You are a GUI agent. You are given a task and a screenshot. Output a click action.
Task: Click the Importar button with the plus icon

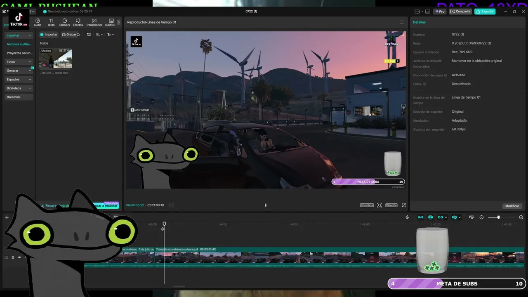tap(49, 35)
